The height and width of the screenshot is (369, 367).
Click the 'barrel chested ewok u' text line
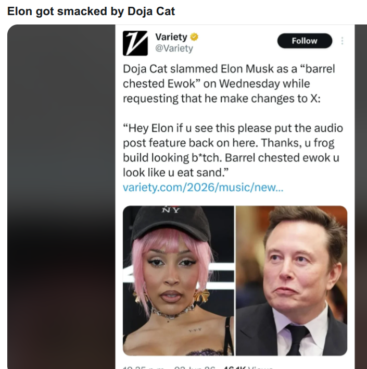pyautogui.click(x=282, y=158)
